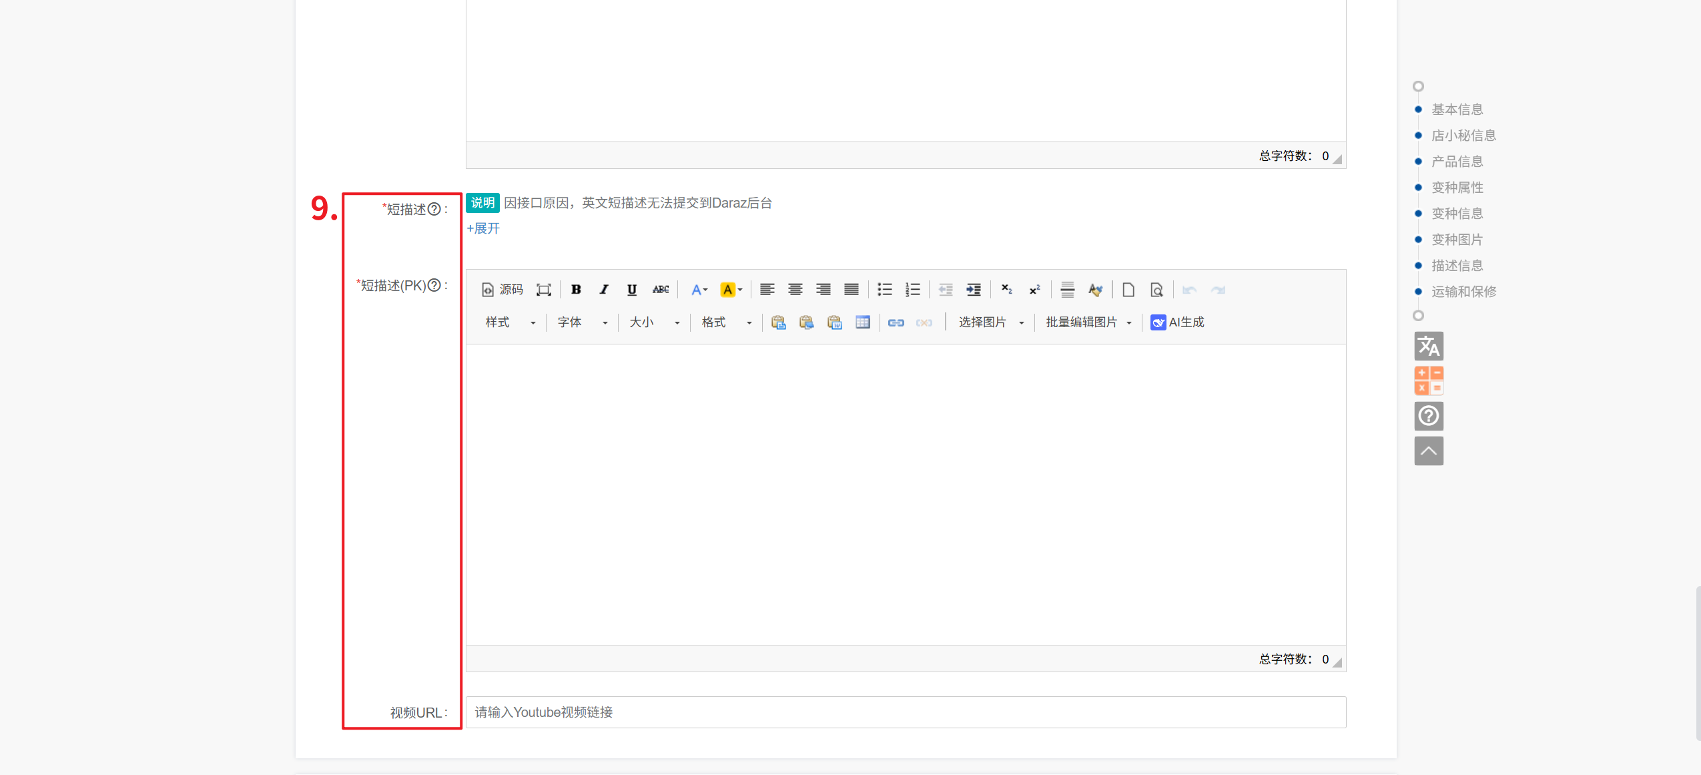Click the center align icon
The image size is (1701, 775).
[x=795, y=289]
